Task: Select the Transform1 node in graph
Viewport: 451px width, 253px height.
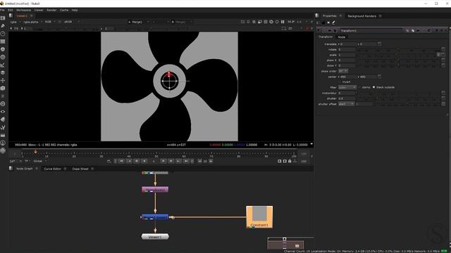Action: click(155, 190)
